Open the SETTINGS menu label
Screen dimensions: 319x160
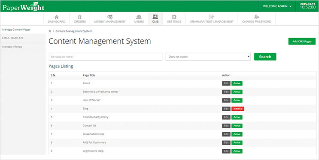[174, 21]
